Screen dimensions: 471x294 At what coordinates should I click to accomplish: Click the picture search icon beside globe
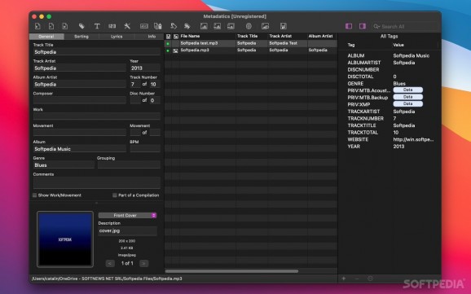[x=265, y=26]
